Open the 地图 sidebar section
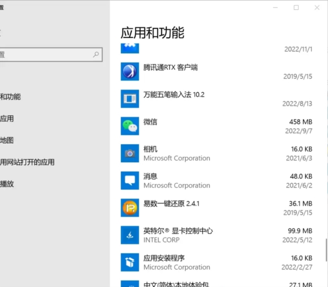This screenshot has height=287, width=328. [x=7, y=140]
